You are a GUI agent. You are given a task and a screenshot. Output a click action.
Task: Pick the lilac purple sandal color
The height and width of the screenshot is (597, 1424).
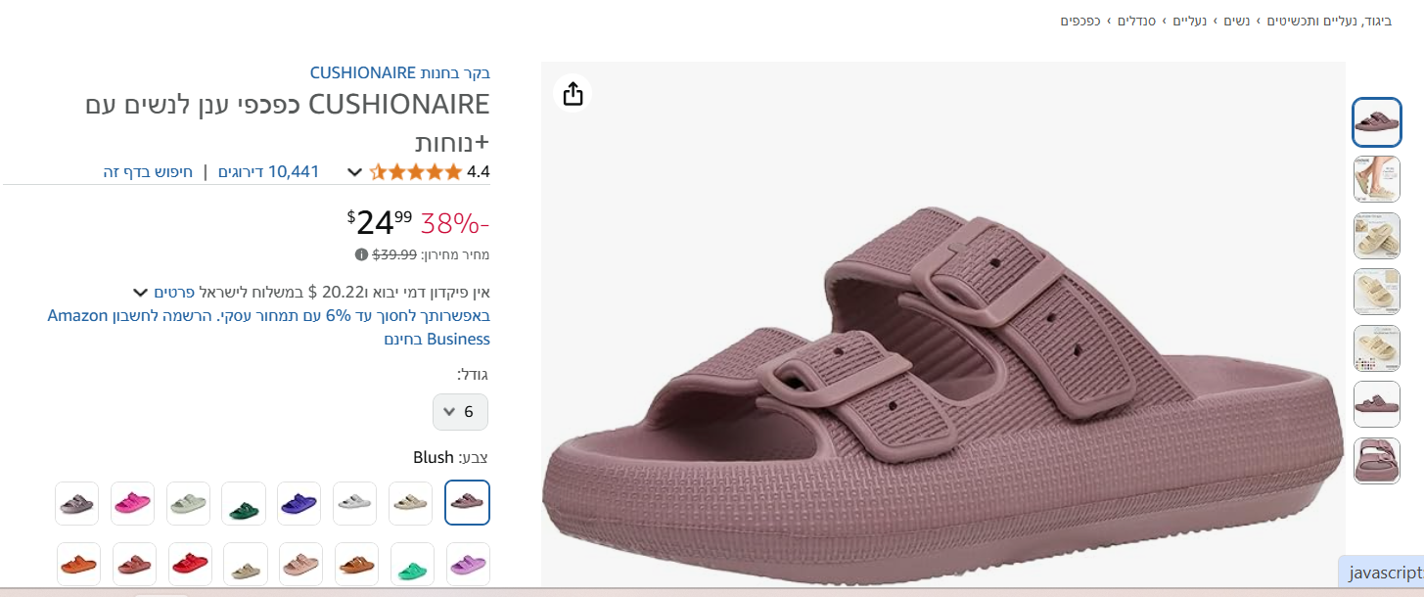coord(467,564)
